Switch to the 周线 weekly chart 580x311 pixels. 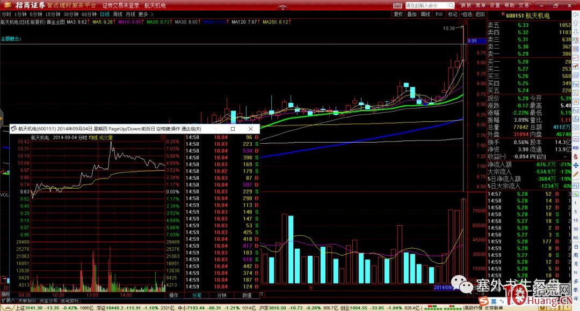click(118, 14)
